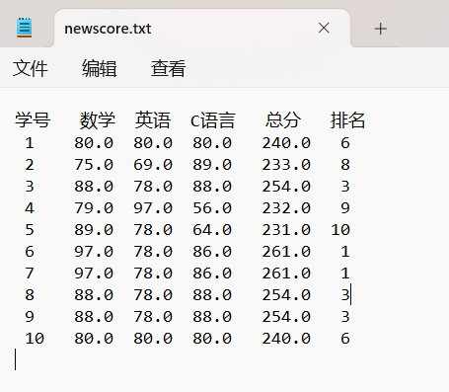Click student number 7
449x392 pixels.
[30, 274]
